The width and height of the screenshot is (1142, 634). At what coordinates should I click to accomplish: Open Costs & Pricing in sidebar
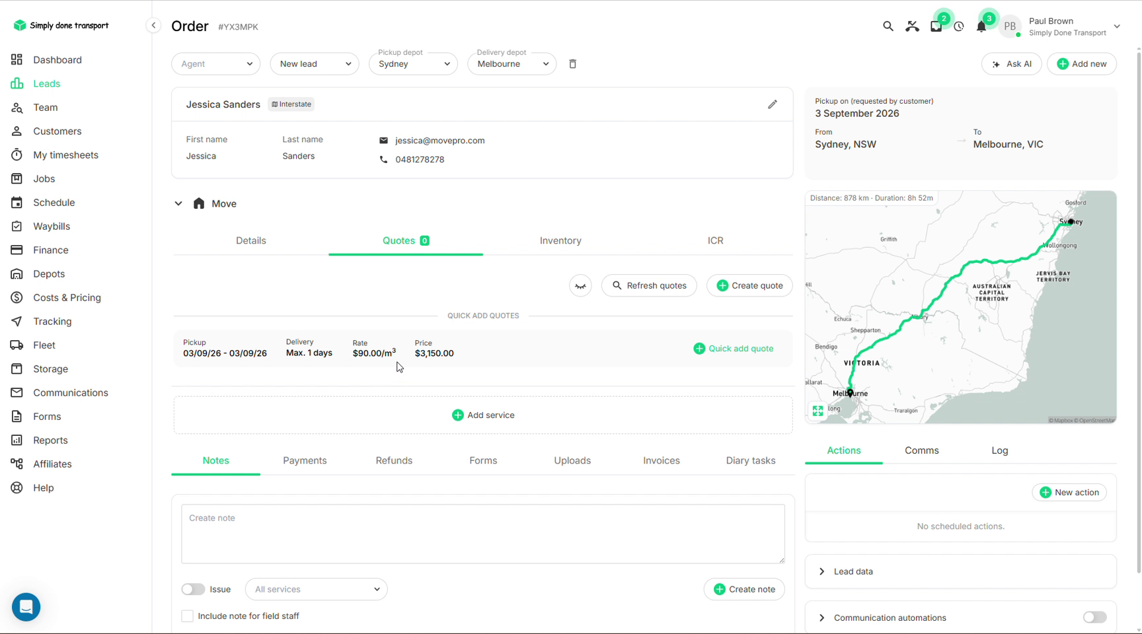pyautogui.click(x=67, y=298)
